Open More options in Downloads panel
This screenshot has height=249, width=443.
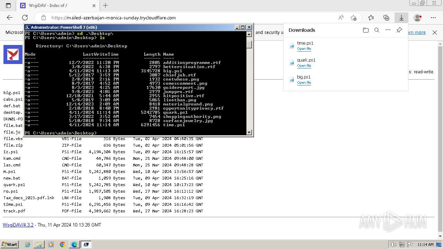(388, 30)
